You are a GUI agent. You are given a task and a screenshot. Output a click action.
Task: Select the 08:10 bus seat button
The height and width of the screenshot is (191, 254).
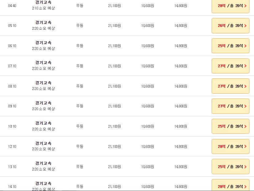(230, 86)
